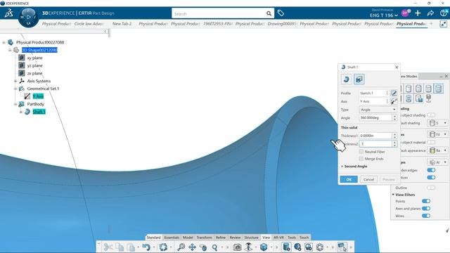Click the Search input field
Viewport: 450px width, 253px height.
pos(219,13)
